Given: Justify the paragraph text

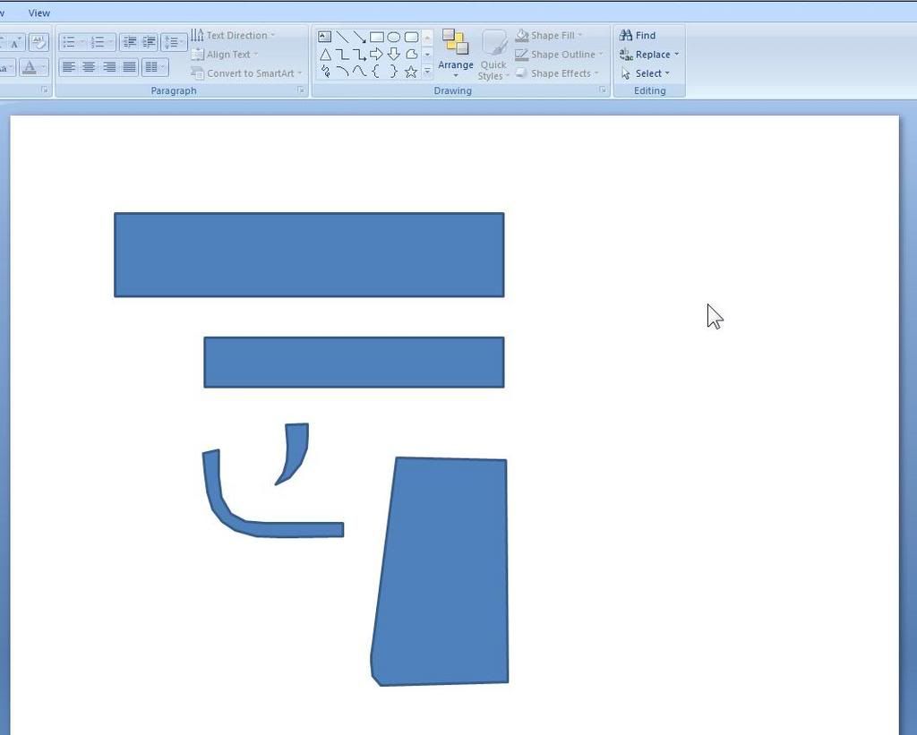Looking at the screenshot, I should pyautogui.click(x=129, y=67).
